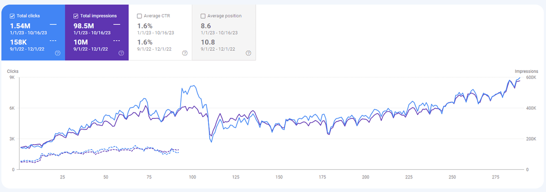The height and width of the screenshot is (192, 546).
Task: Click the 3K clicks axis tick
Action: (12, 139)
